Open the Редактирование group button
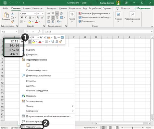This screenshot has width=154, height=129. point(132,17)
